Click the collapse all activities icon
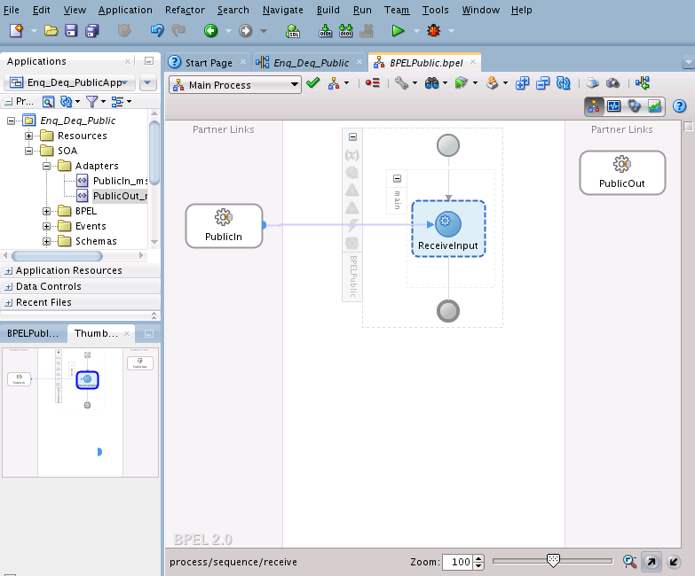This screenshot has height=576, width=695. coord(542,82)
